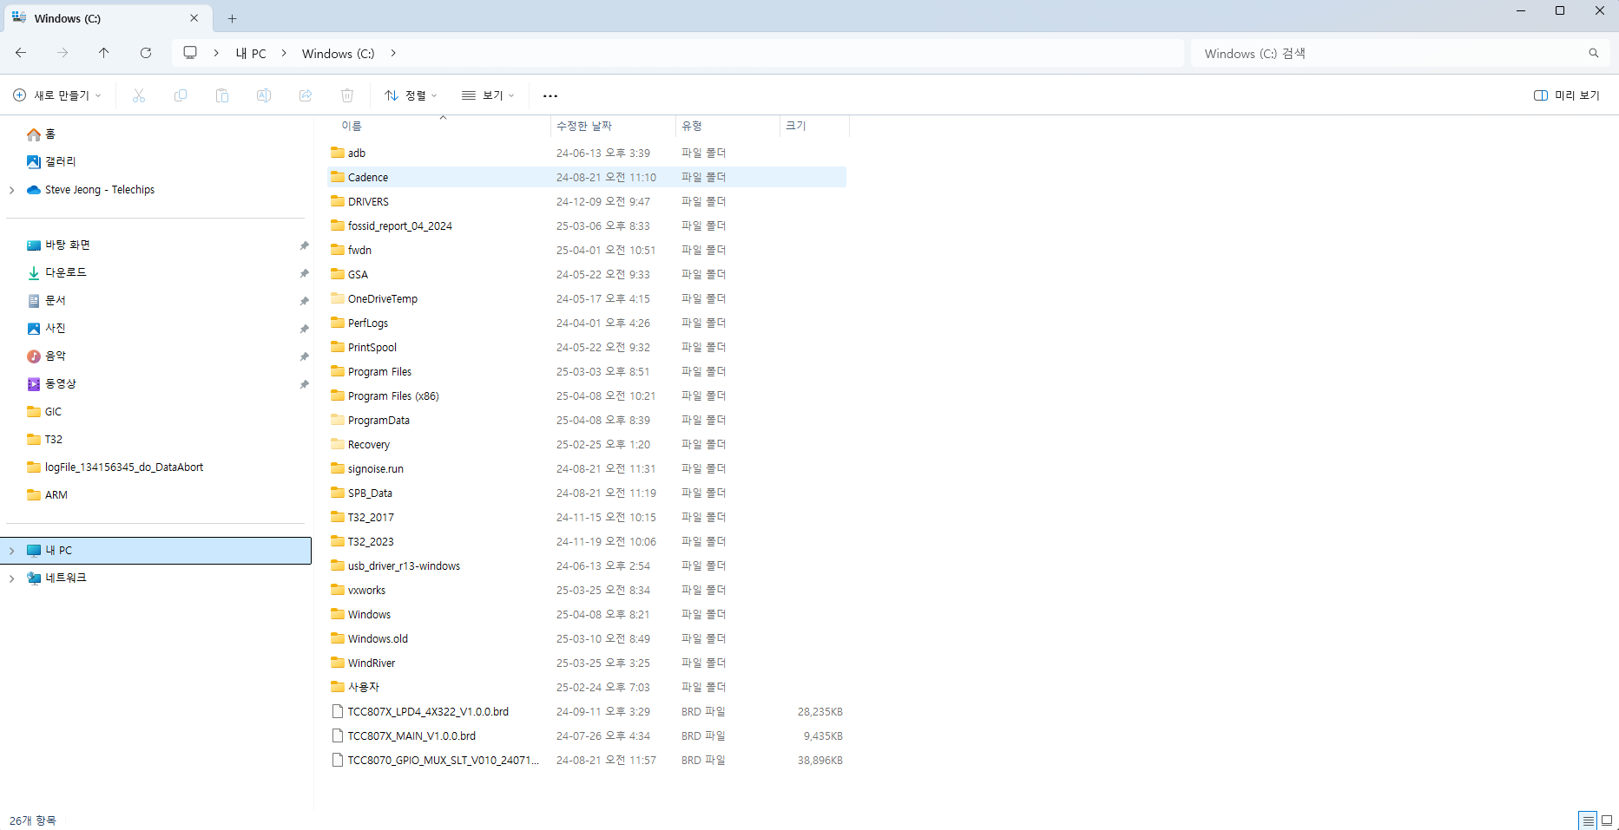This screenshot has height=830, width=1619.
Task: Open the See more ellipsis menu
Action: [x=550, y=95]
